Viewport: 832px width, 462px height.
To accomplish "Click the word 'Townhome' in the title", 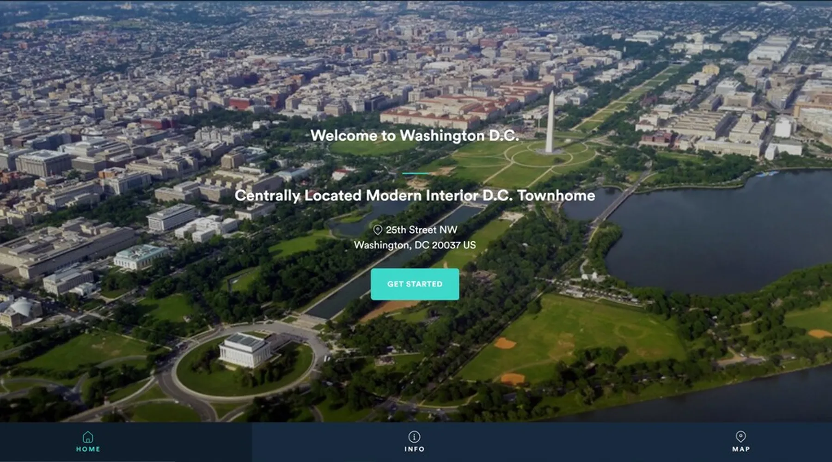I will 556,195.
